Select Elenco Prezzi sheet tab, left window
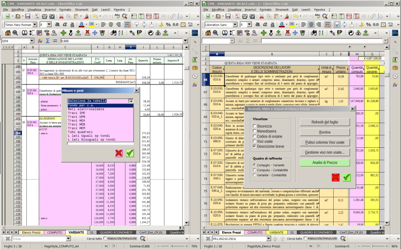This screenshot has width=401, height=249. pyautogui.click(x=31, y=233)
